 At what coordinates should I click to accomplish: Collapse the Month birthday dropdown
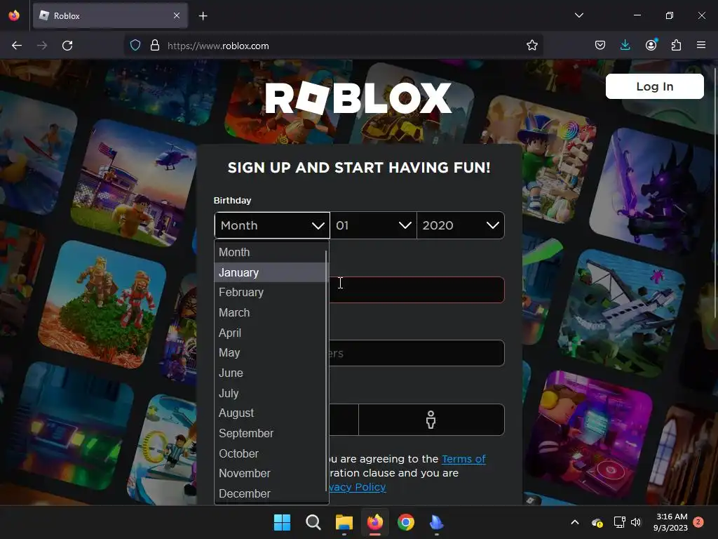click(272, 225)
